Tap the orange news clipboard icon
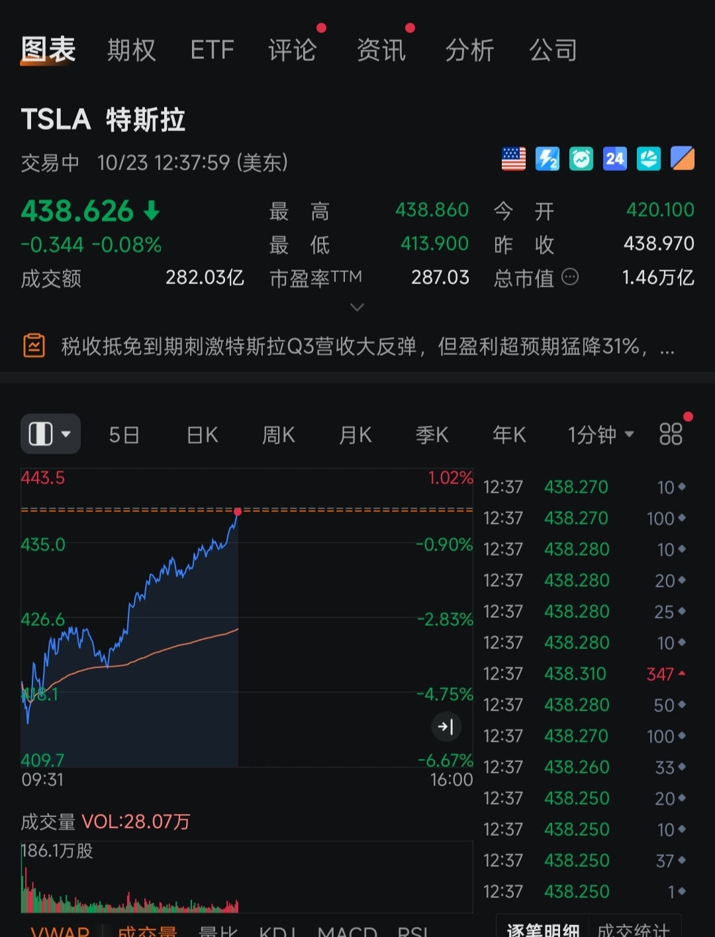 coord(34,346)
